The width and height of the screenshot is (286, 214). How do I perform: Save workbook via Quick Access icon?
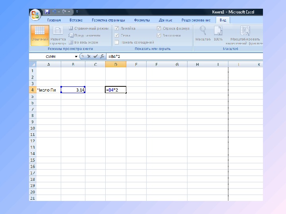(47, 12)
